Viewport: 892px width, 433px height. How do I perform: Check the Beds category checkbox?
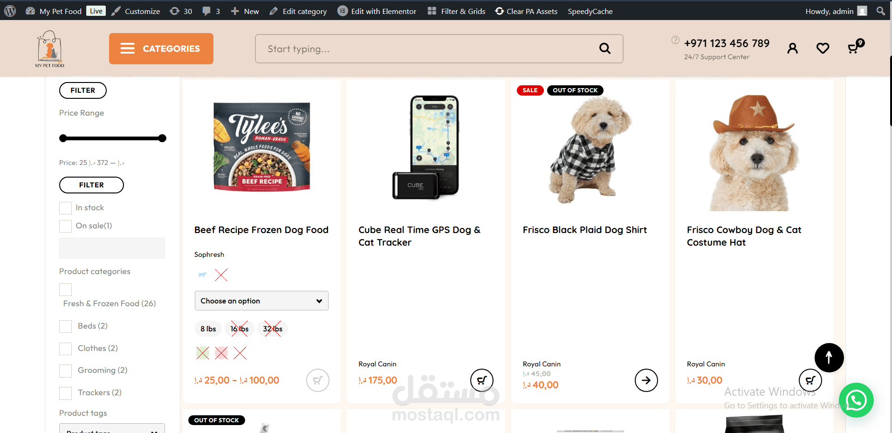point(65,326)
